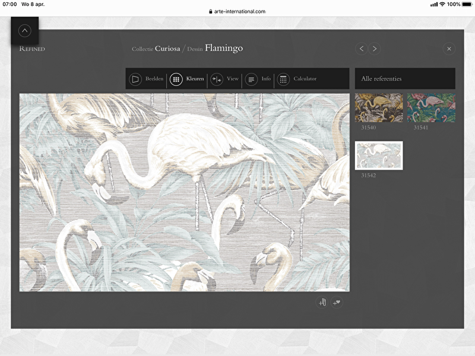Go to the previous dessin arrow
Viewport: 475px width, 356px height.
pos(362,49)
